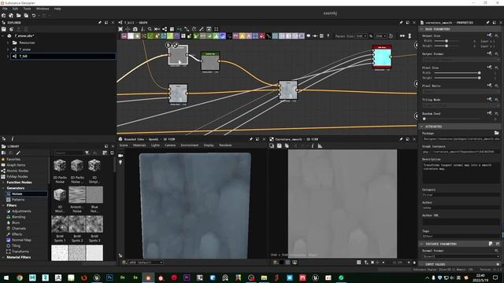
Task: Toggle the pin on the Explorer panel
Action: click(100, 23)
